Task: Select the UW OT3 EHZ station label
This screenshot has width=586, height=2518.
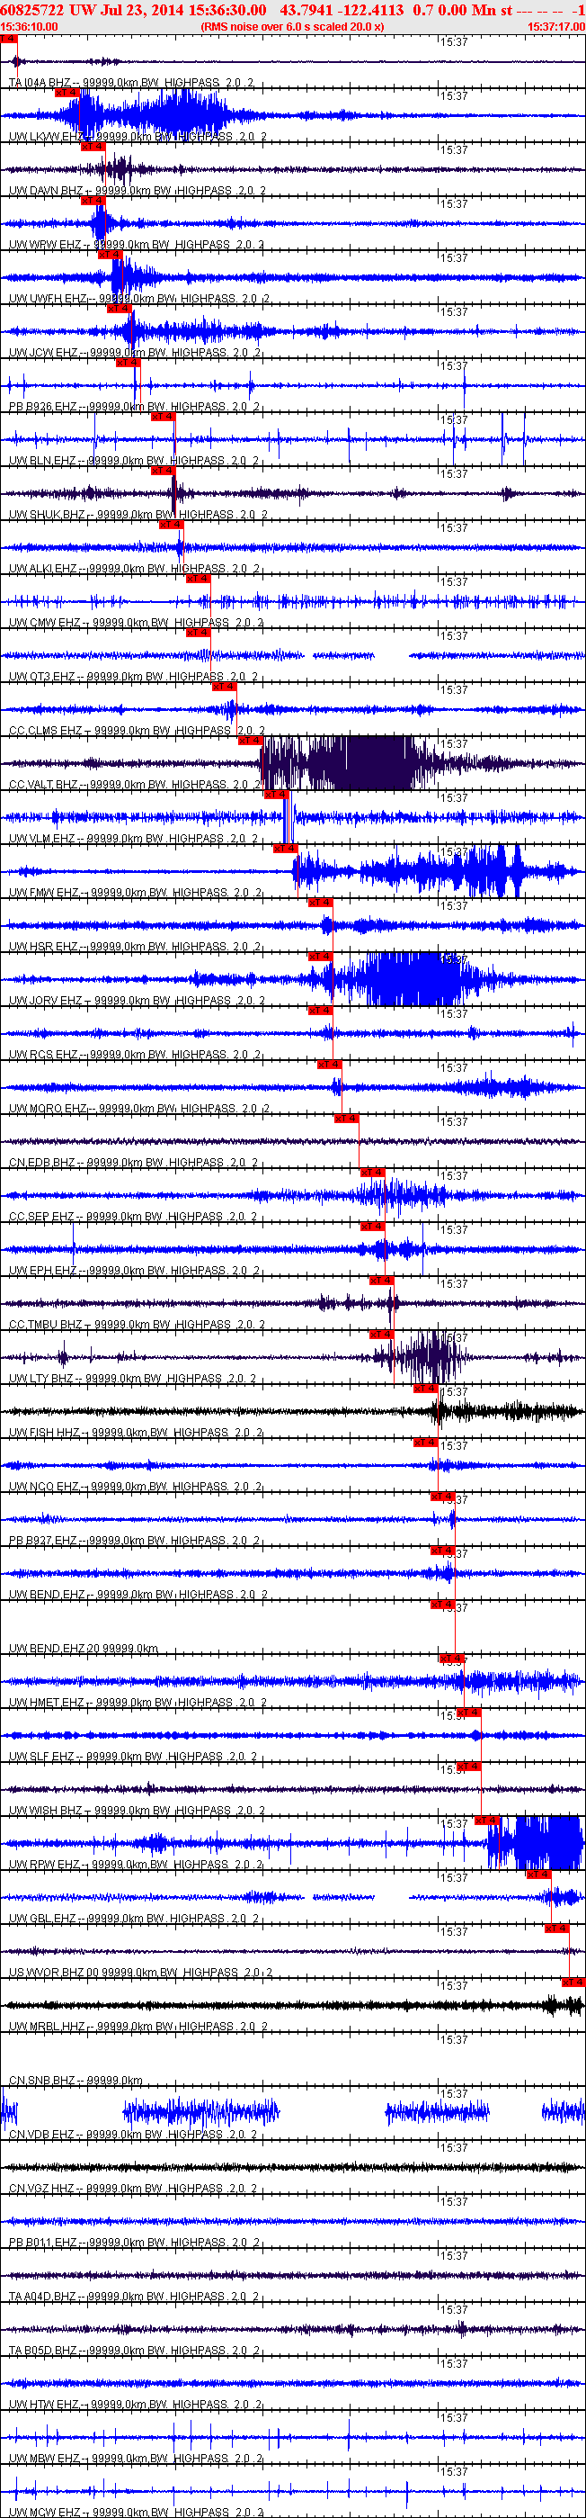Action: (x=134, y=677)
